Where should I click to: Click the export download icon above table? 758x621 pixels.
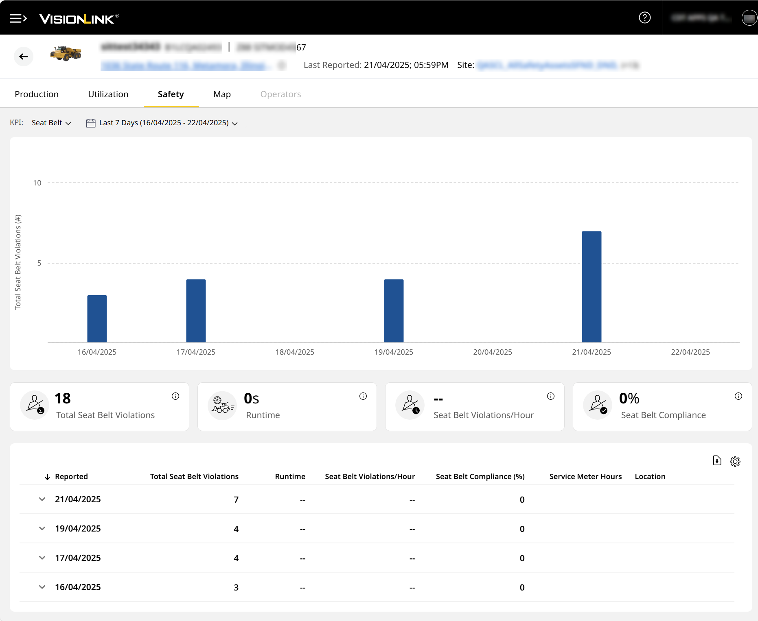(717, 461)
